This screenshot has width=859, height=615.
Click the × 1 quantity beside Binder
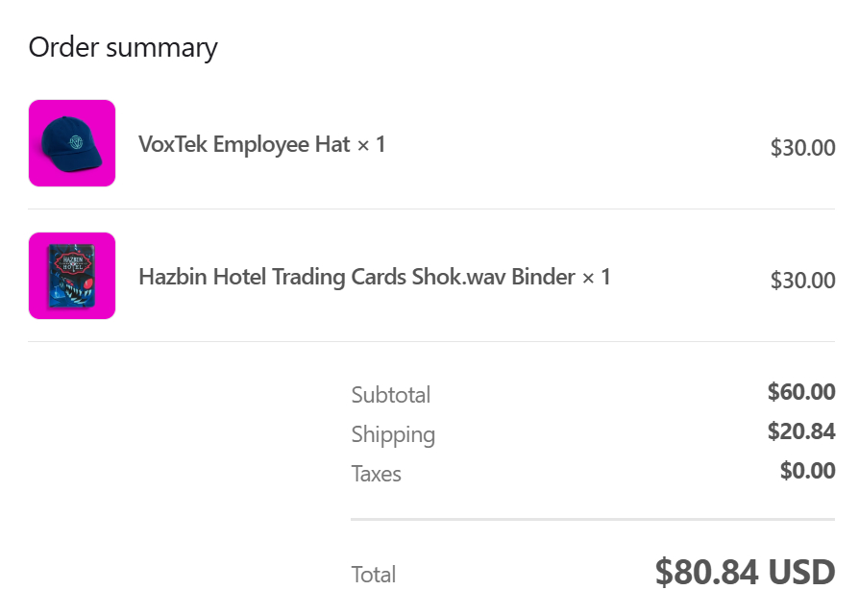point(596,277)
